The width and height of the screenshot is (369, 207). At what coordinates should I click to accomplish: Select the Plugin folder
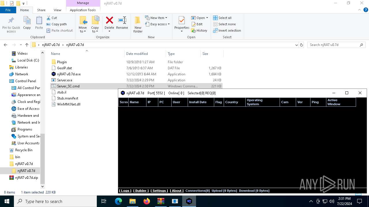[62, 62]
